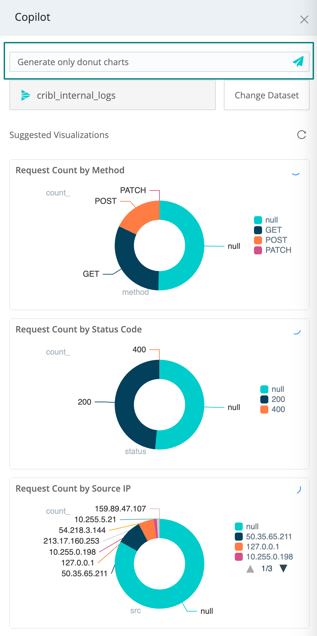
Task: Select the cribl_internal_logs dataset chip
Action: (113, 95)
